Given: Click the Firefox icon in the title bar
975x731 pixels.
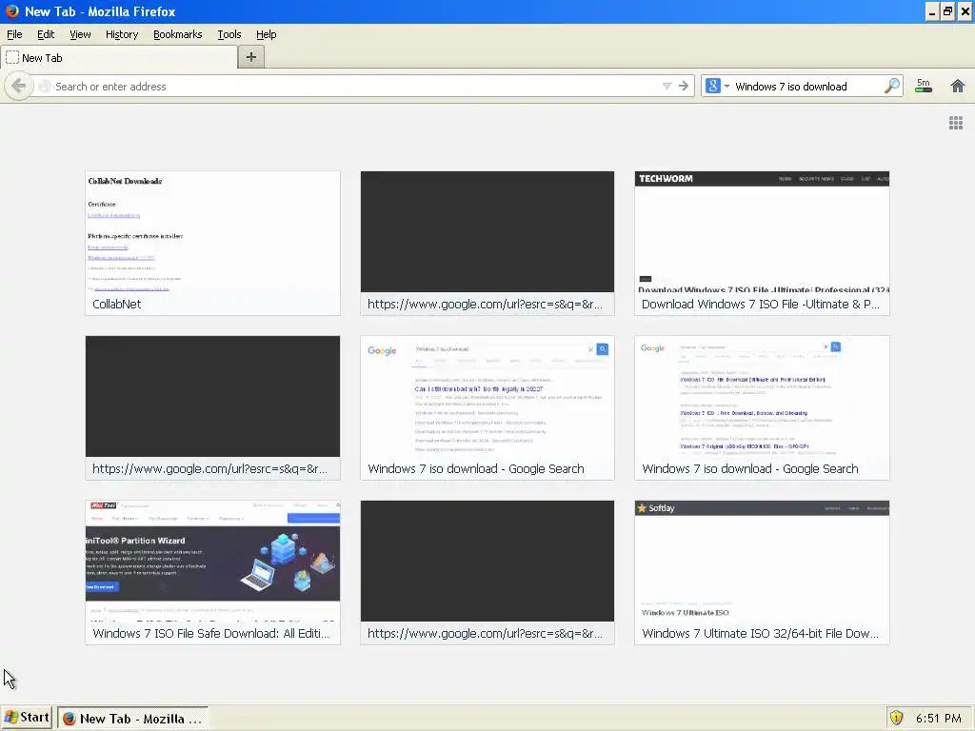Looking at the screenshot, I should click(x=11, y=11).
